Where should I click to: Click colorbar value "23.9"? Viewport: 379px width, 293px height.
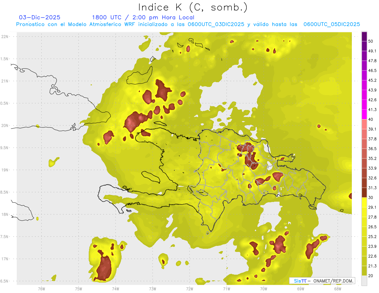pos(372,247)
